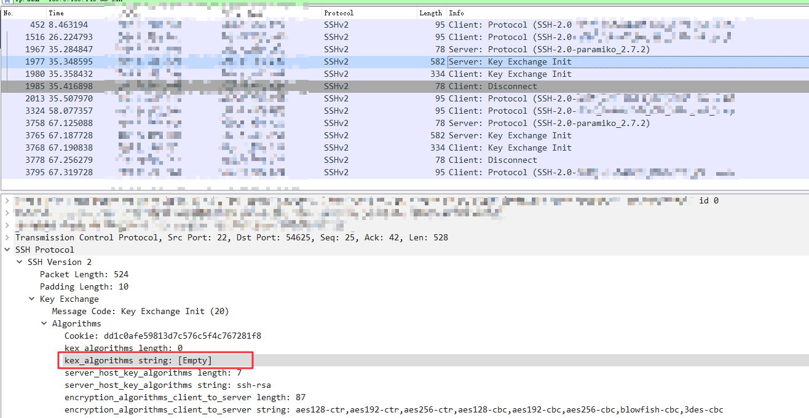The width and height of the screenshot is (809, 418).
Task: Collapse the Algorithms subtree
Action: click(x=44, y=323)
